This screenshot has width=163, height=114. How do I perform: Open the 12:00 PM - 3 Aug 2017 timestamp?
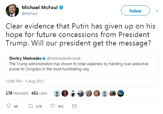[x=25, y=81]
